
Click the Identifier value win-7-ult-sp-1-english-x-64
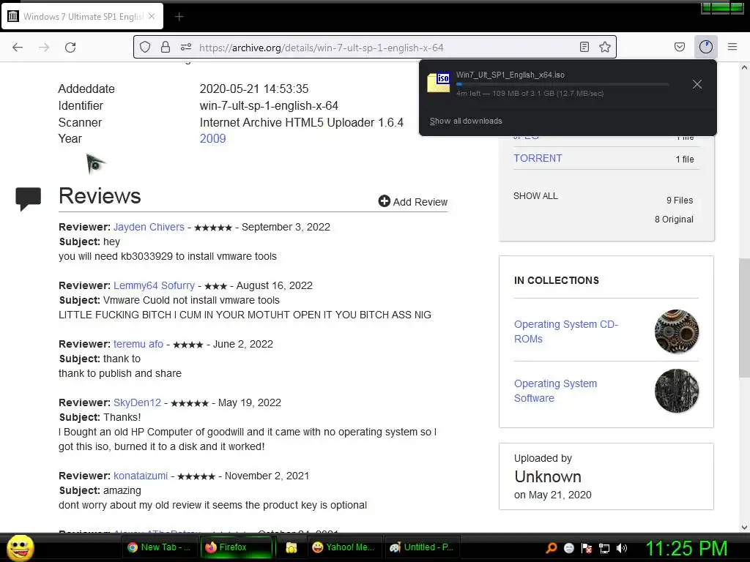pyautogui.click(x=269, y=105)
